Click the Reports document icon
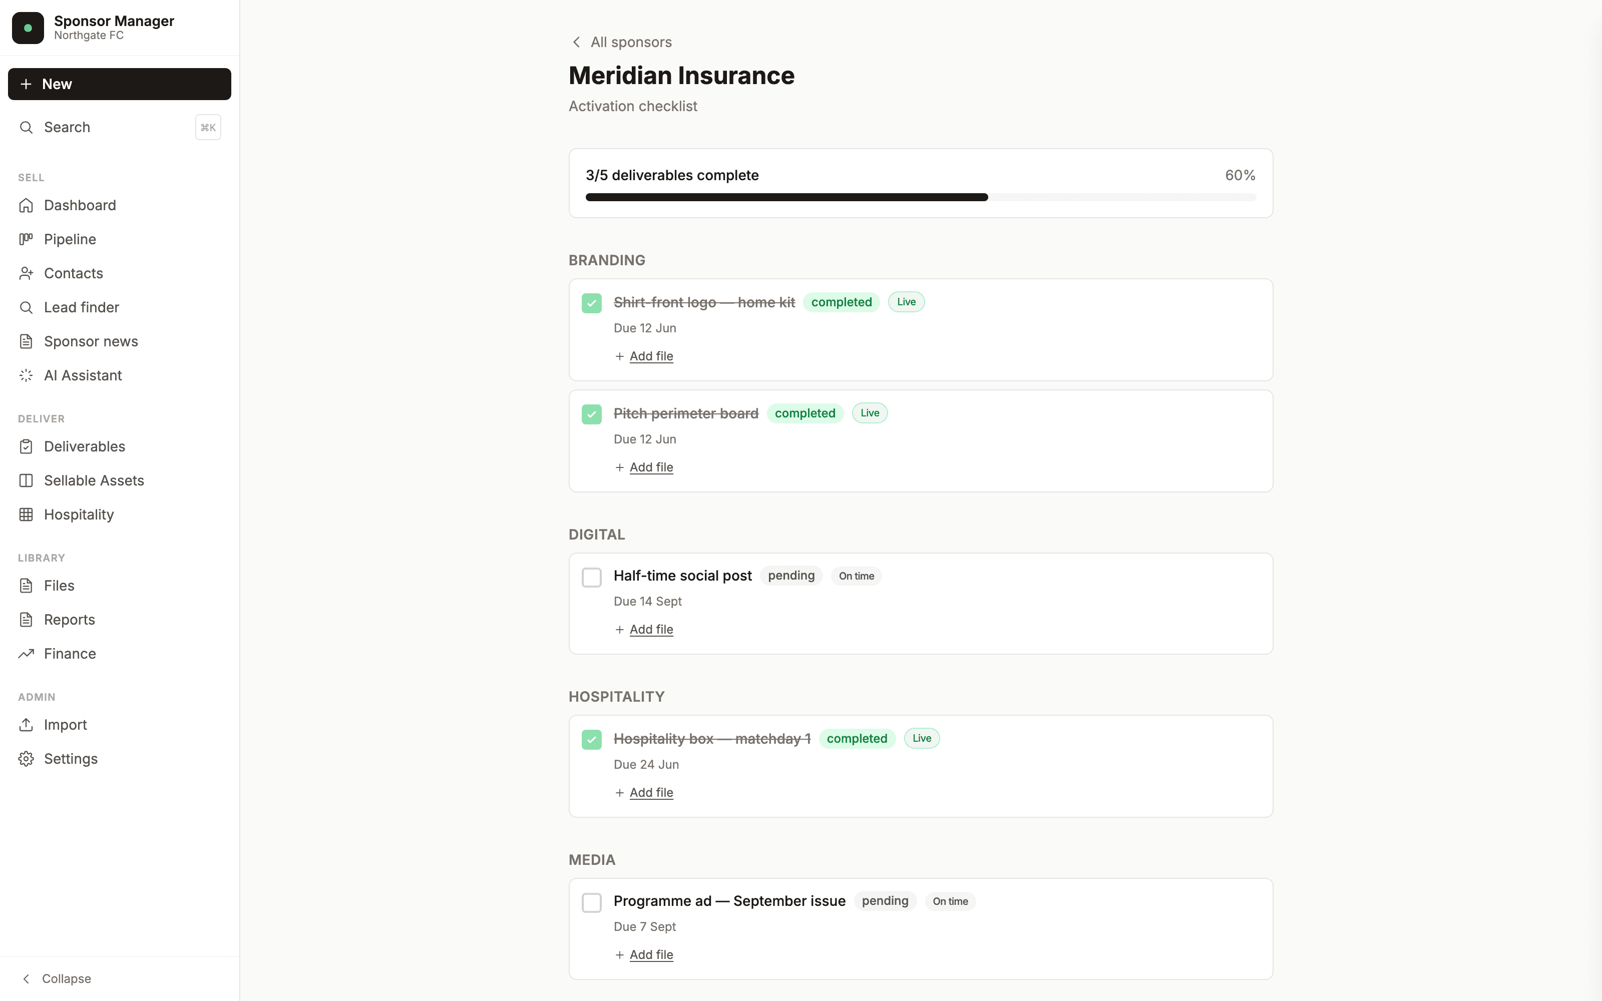The height and width of the screenshot is (1001, 1602). 26,620
